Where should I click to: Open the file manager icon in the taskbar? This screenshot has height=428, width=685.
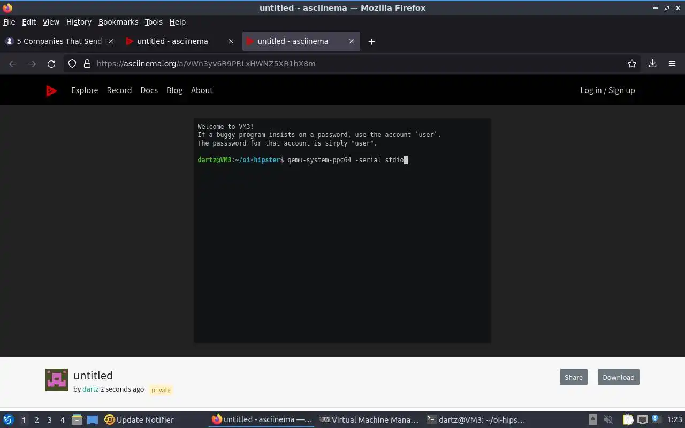tap(77, 420)
